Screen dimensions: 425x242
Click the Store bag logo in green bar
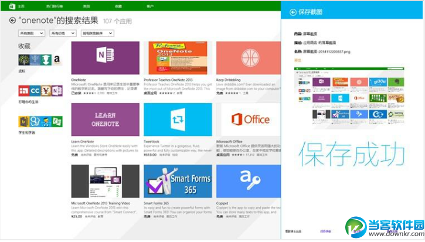pyautogui.click(x=12, y=6)
